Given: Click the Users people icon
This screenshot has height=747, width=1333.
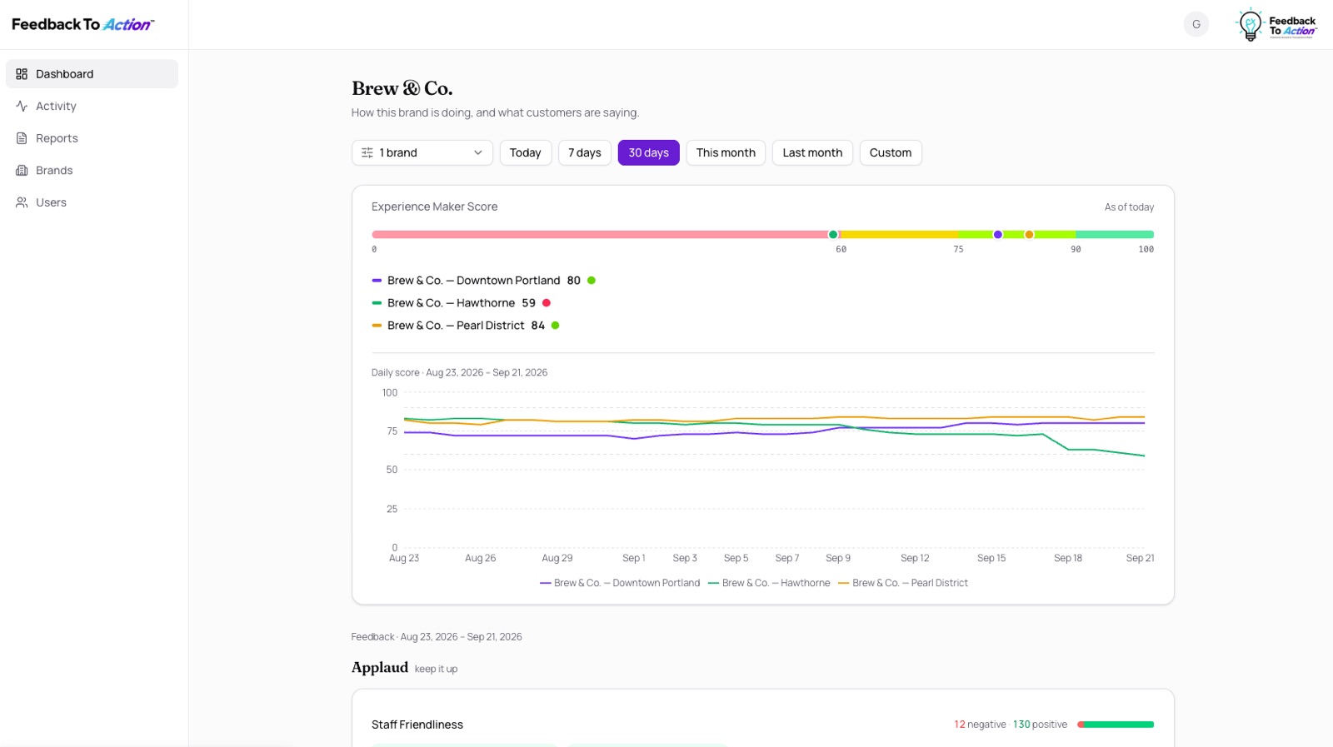Looking at the screenshot, I should tap(22, 202).
